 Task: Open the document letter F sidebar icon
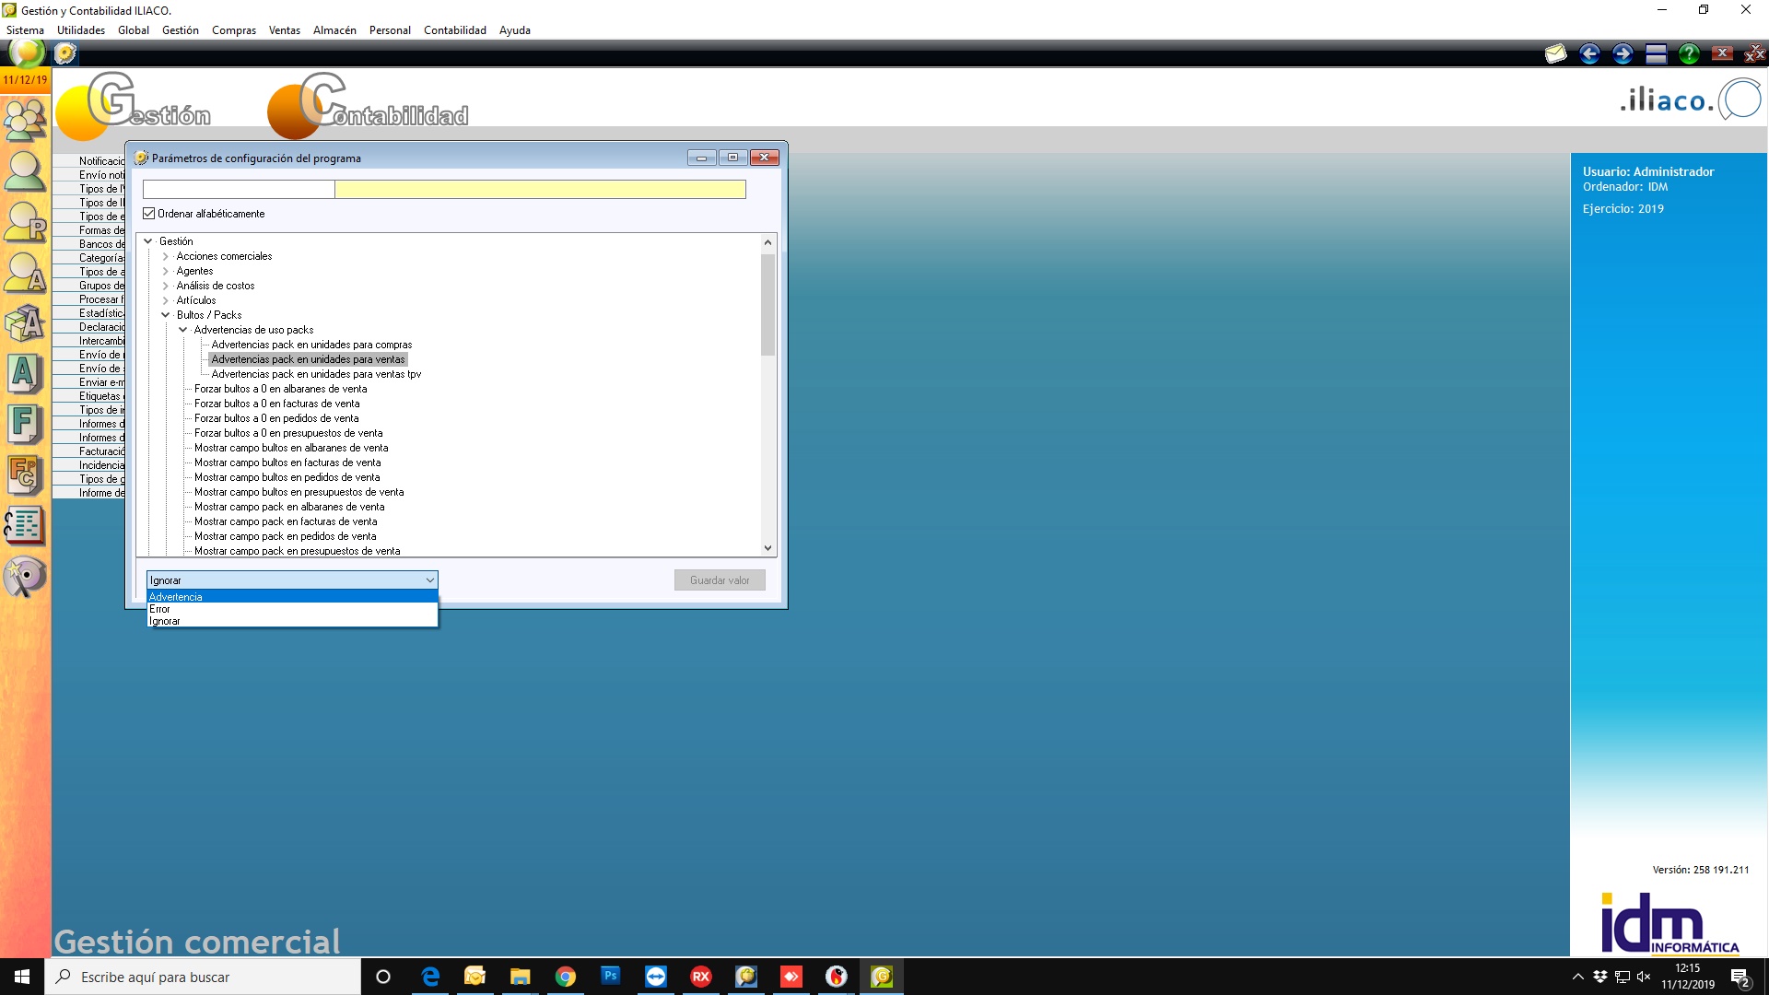(26, 425)
